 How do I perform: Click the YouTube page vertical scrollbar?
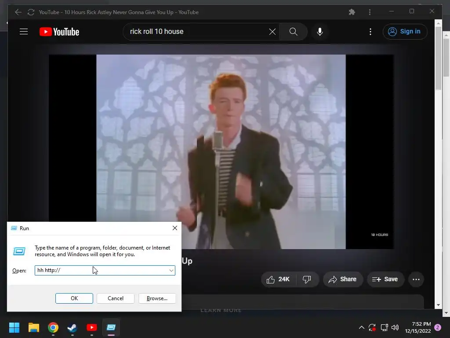click(438, 58)
